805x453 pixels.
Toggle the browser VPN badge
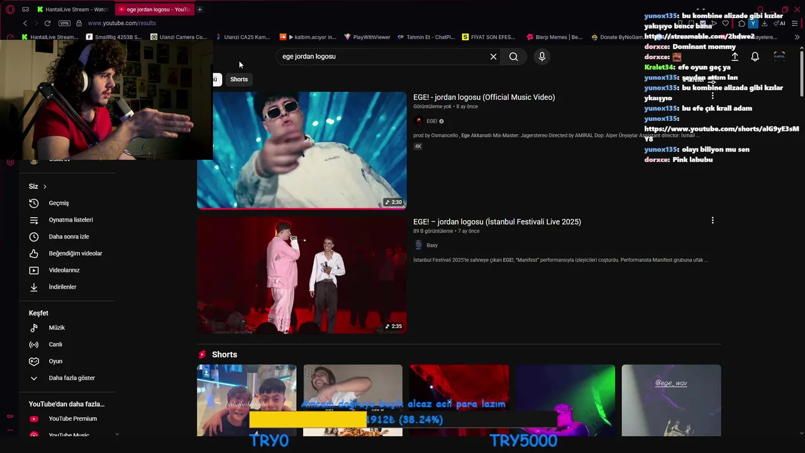pyautogui.click(x=64, y=23)
